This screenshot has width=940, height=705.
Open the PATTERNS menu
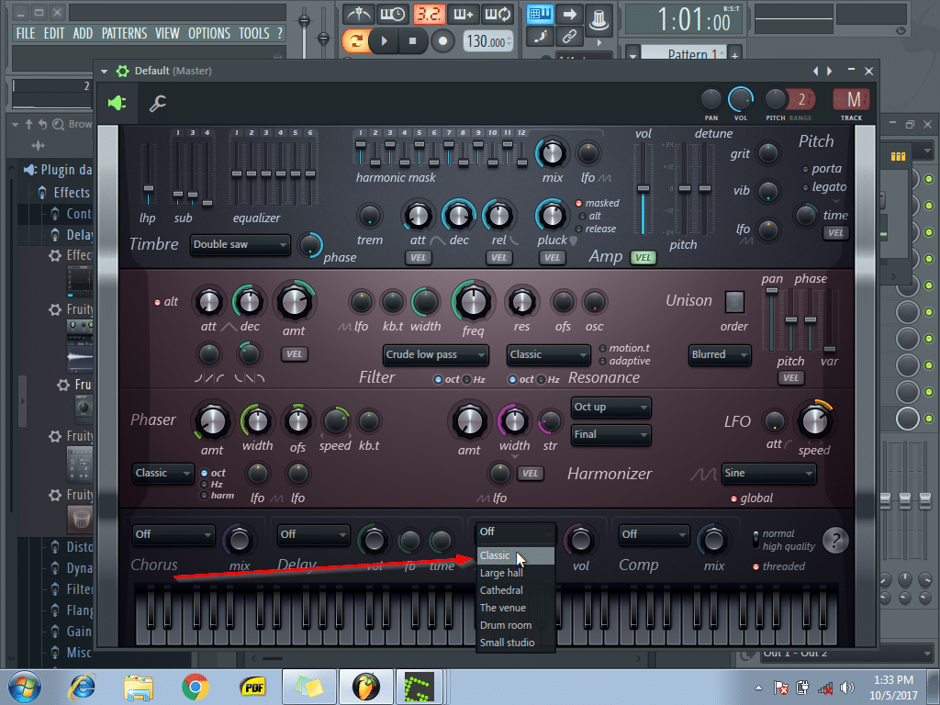point(124,33)
